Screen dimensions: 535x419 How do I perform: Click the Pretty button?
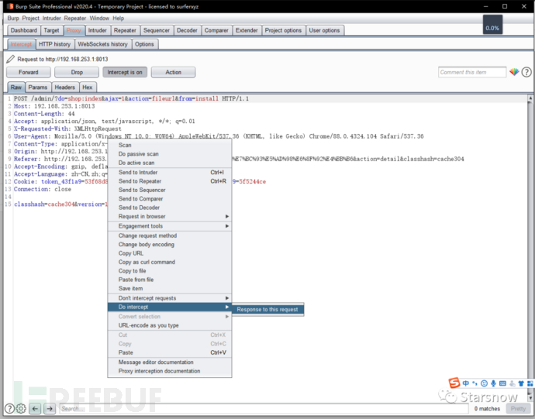518,408
